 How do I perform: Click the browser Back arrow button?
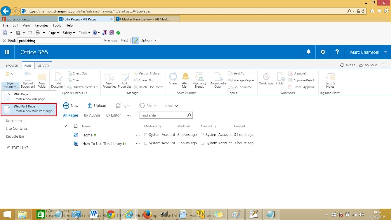6,11
